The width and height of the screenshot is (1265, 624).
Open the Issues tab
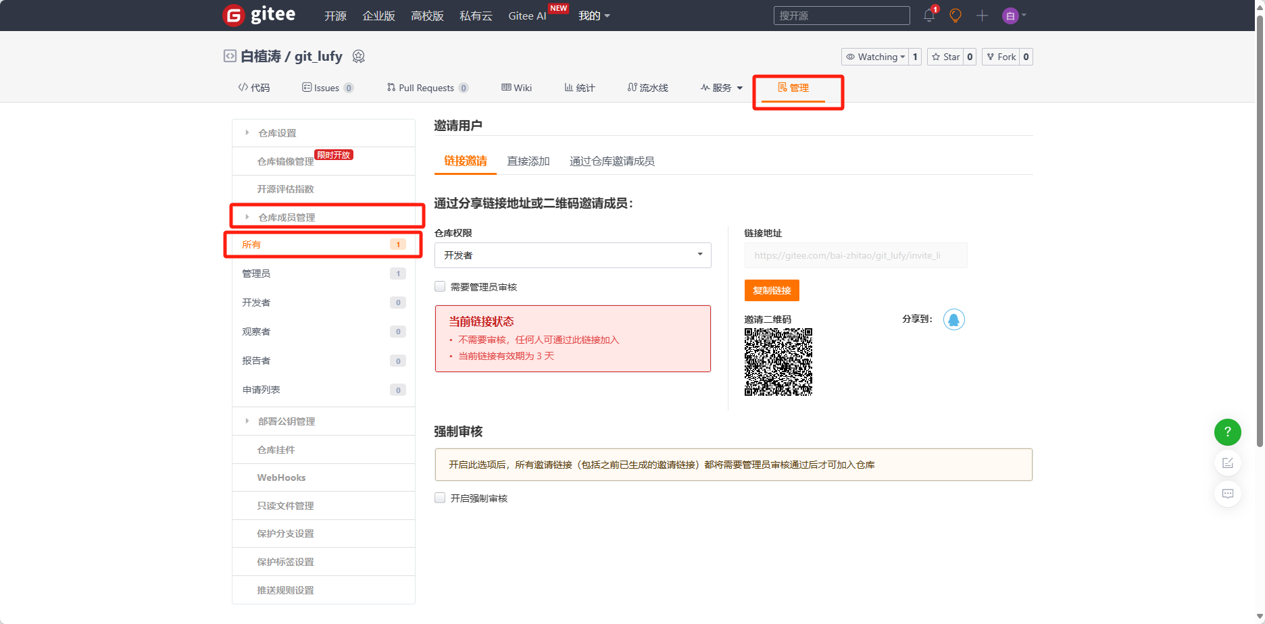(x=328, y=88)
